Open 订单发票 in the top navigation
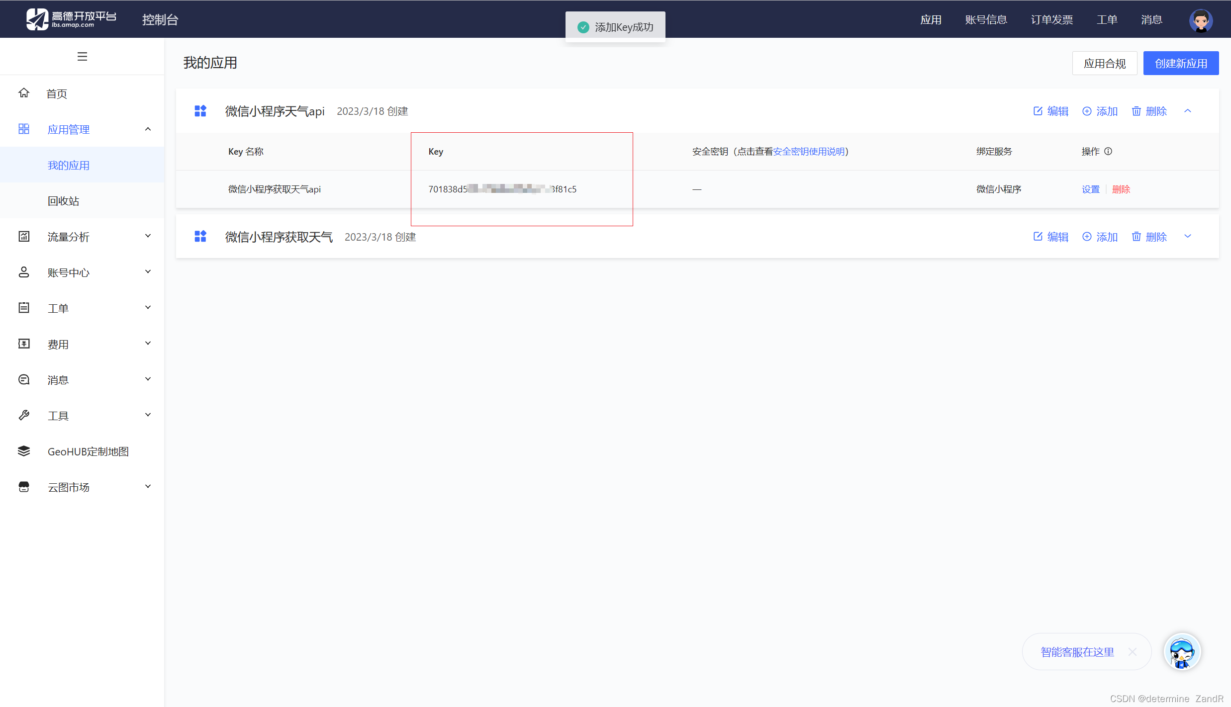 1052,19
